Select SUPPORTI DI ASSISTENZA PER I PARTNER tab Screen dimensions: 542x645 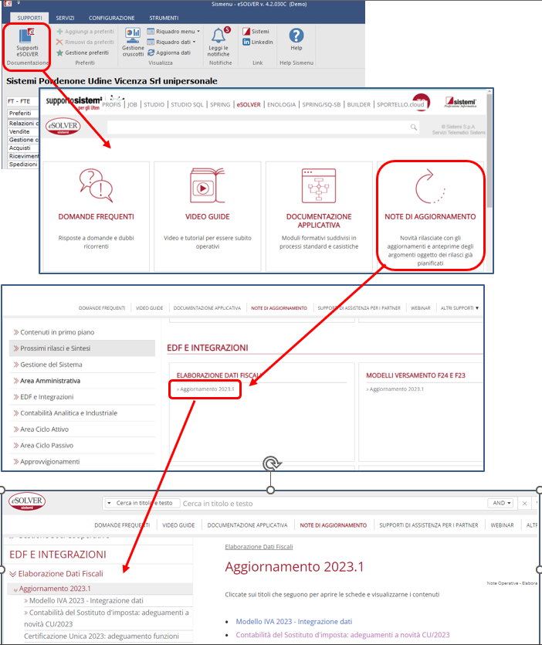[429, 525]
